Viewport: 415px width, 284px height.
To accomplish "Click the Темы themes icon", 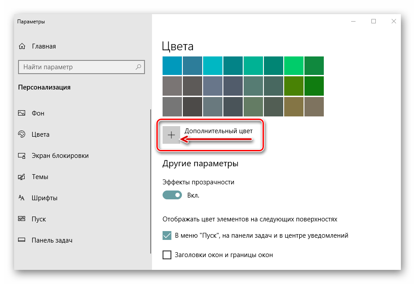I will [22, 177].
